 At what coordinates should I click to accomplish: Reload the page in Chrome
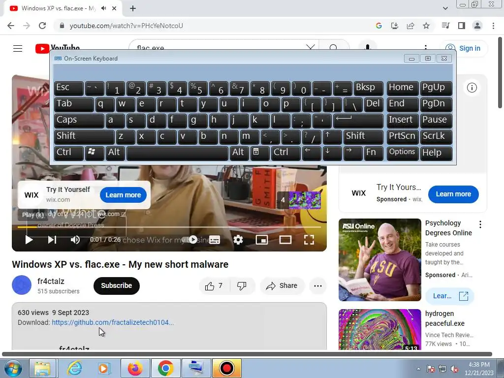tap(42, 26)
